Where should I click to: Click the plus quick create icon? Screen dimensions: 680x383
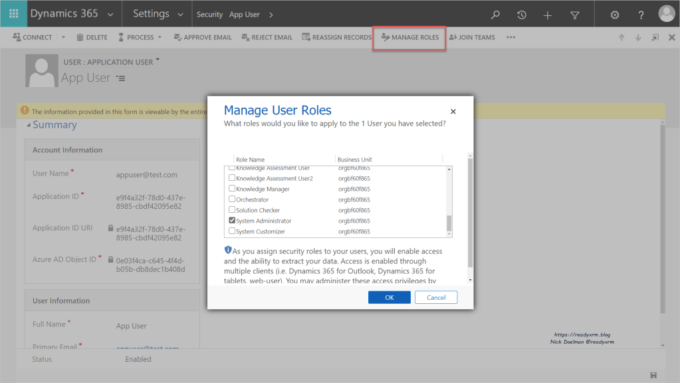tap(547, 15)
